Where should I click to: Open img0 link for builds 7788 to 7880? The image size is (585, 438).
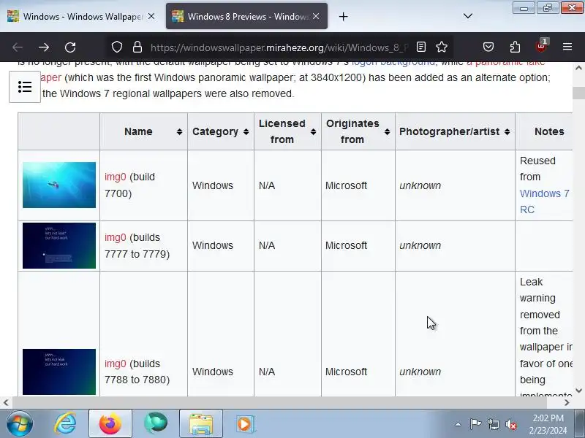point(115,364)
